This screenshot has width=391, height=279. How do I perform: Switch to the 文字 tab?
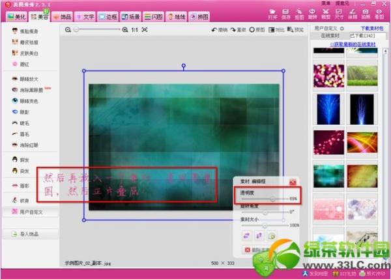(85, 17)
